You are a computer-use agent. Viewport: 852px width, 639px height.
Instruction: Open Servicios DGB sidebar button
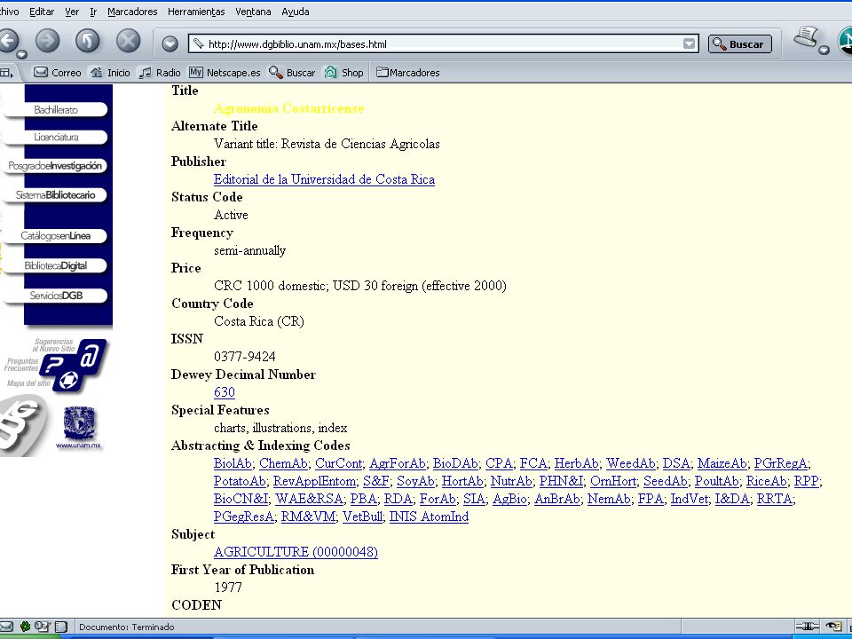(55, 296)
